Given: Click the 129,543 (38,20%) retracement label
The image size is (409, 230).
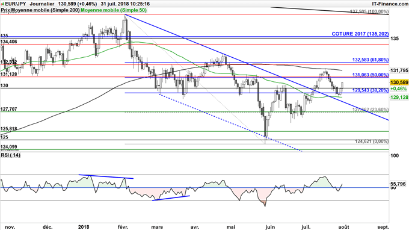Looking at the screenshot, I should point(371,90).
